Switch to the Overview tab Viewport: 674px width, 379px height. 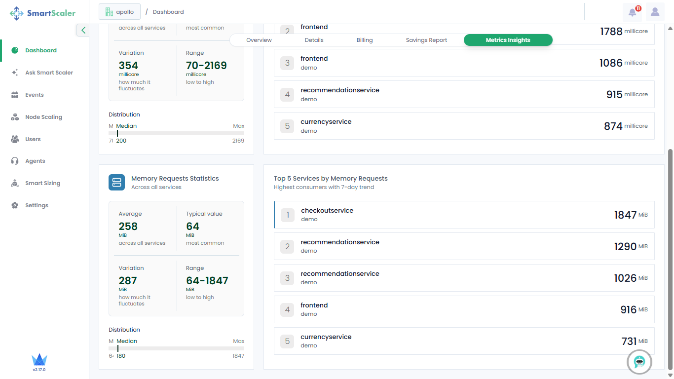point(259,40)
